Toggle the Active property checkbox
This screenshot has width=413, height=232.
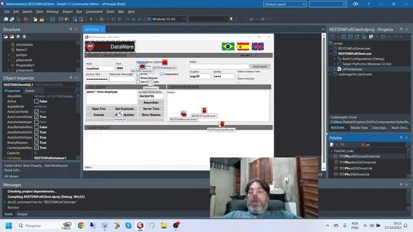[x=36, y=101]
